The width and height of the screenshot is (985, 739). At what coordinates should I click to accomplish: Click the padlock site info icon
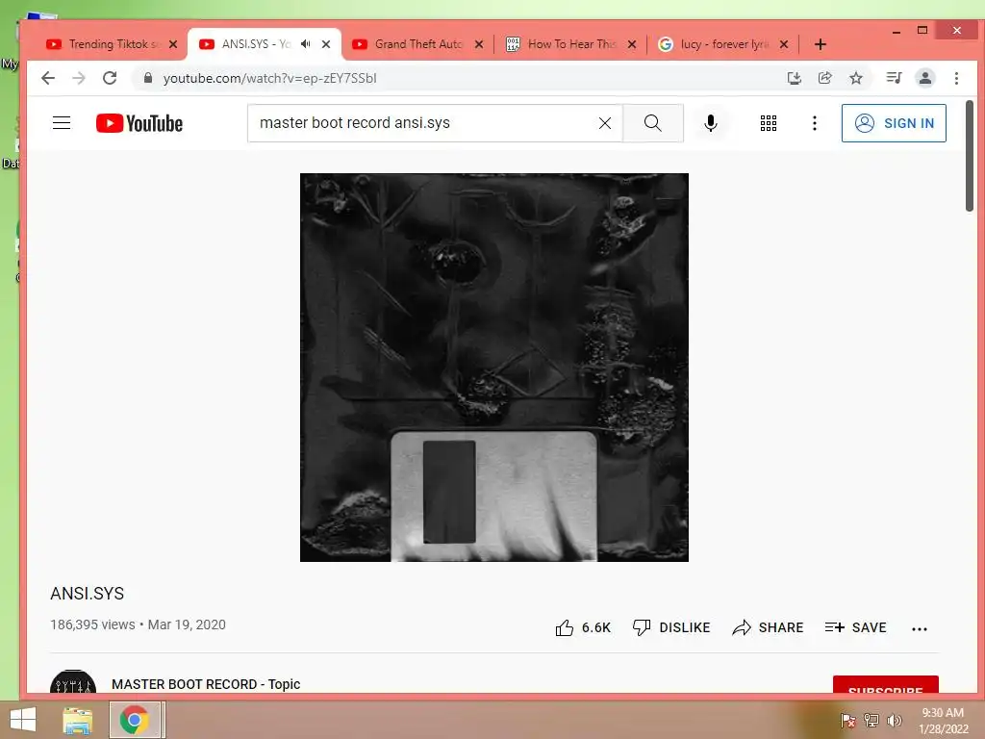point(148,78)
